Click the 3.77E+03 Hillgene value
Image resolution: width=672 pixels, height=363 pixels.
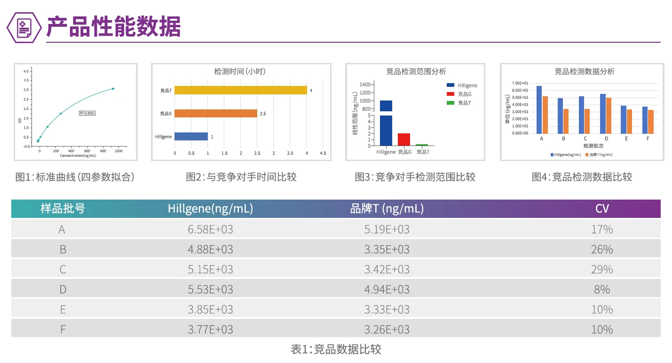tap(210, 329)
